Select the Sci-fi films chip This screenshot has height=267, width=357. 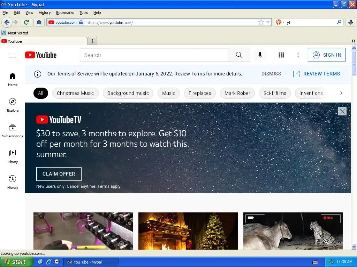tap(275, 93)
